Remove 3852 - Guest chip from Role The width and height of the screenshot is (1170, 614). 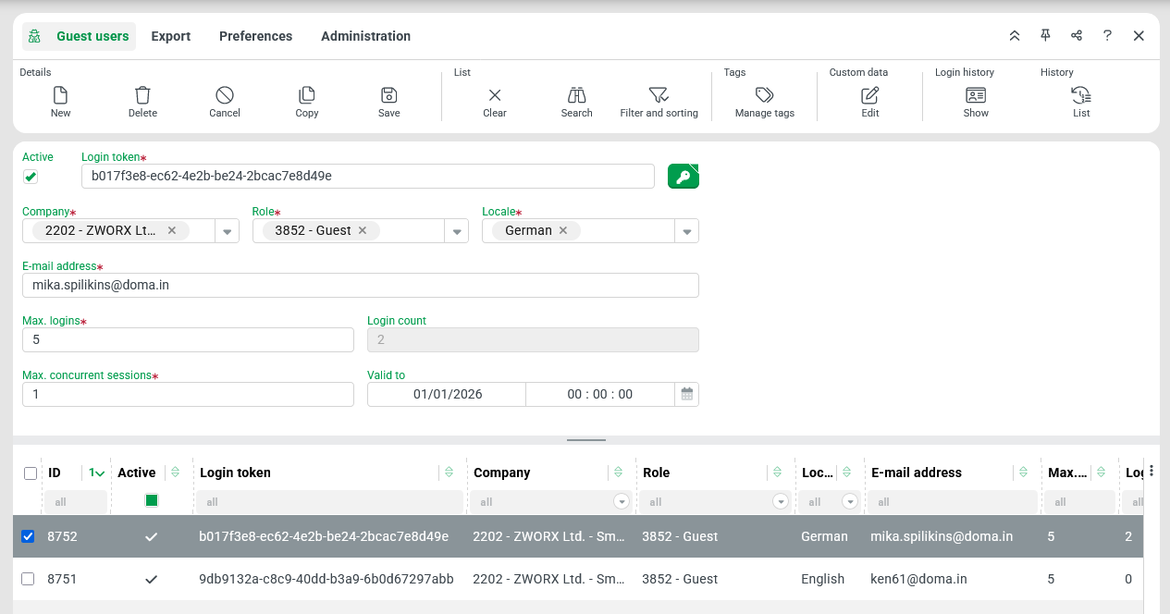pyautogui.click(x=363, y=230)
